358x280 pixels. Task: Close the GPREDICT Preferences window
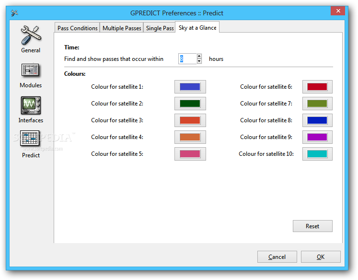pos(338,11)
